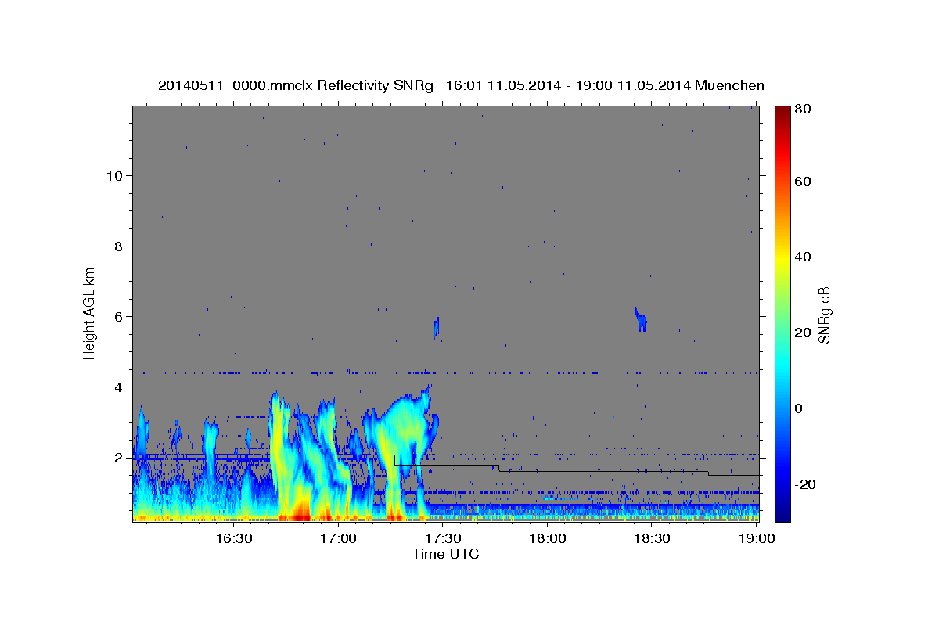Pick the dark blue bottom of the colorbar
The width and height of the screenshot is (939, 626).
click(x=782, y=514)
